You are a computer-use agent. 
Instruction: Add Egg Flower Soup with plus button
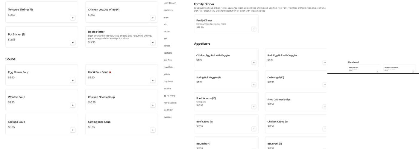tap(73, 80)
